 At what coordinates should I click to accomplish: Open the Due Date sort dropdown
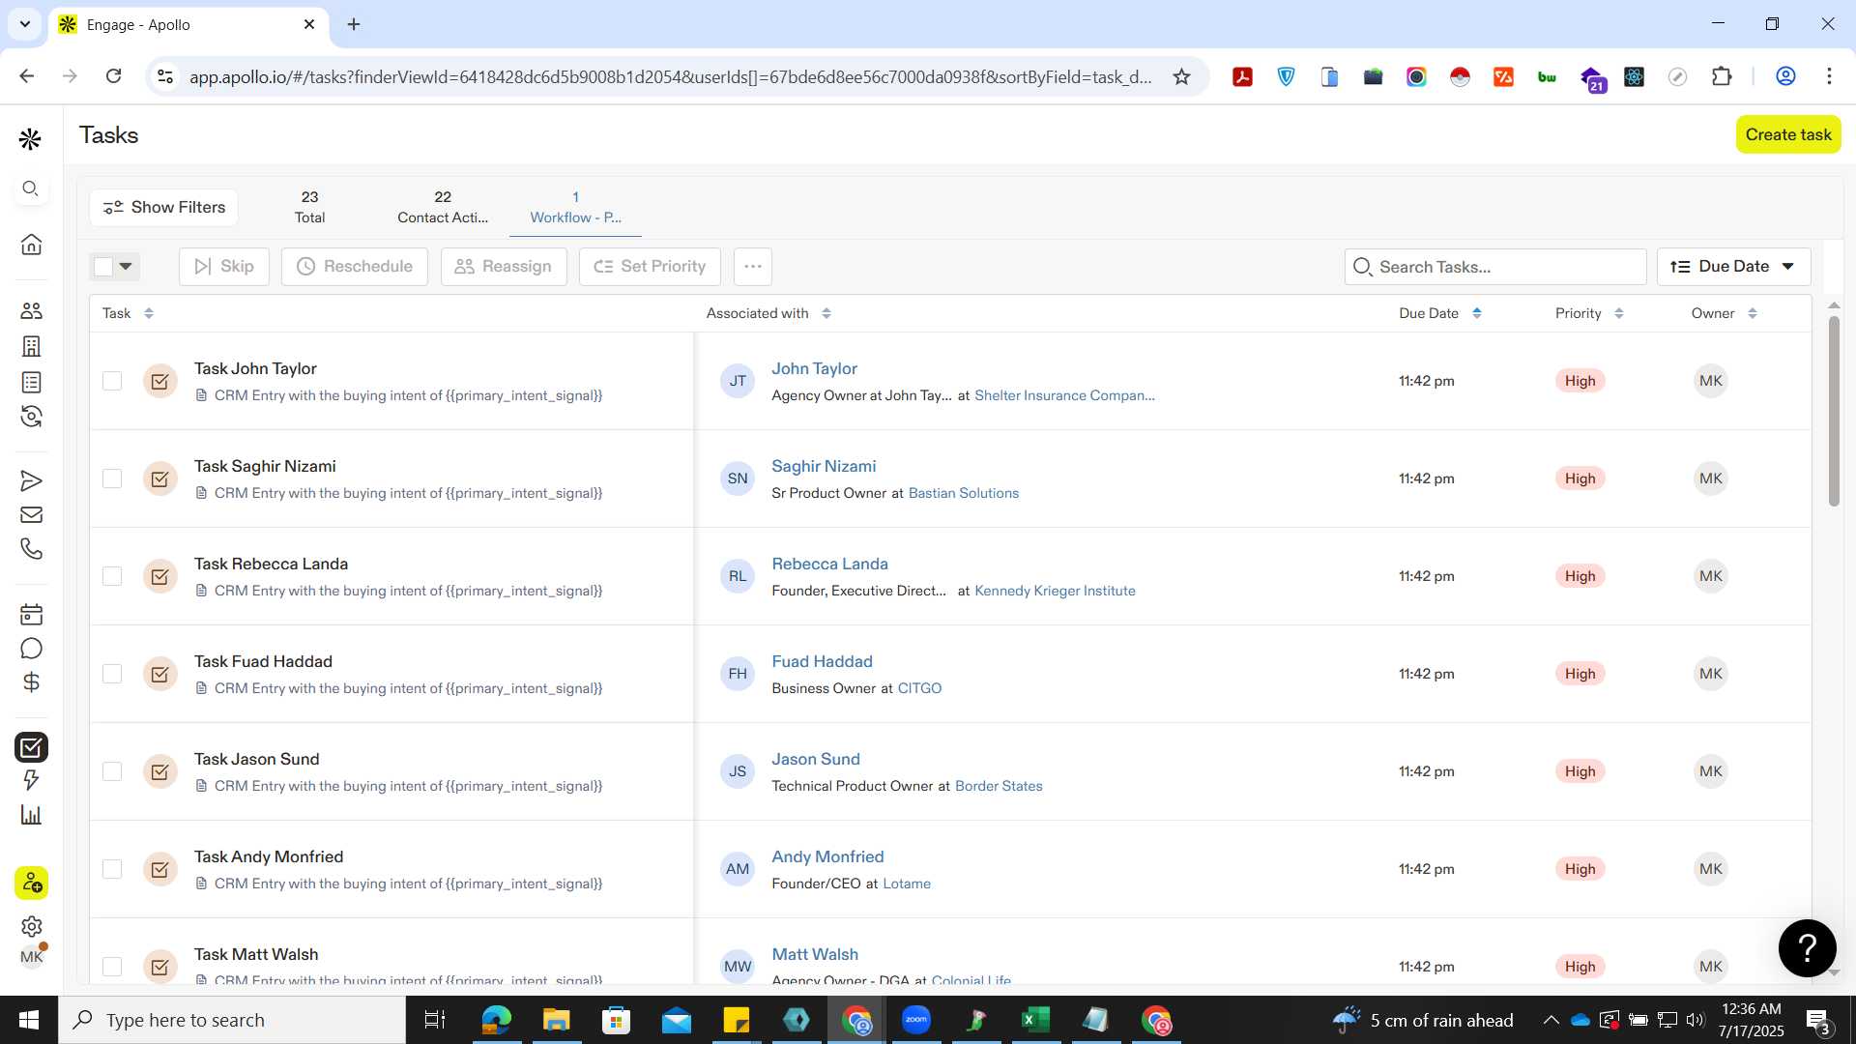[x=1733, y=266]
